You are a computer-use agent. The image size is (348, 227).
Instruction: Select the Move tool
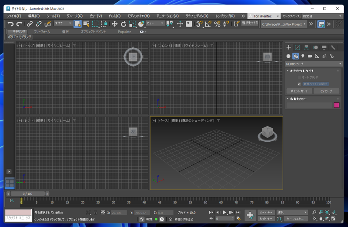point(114,24)
